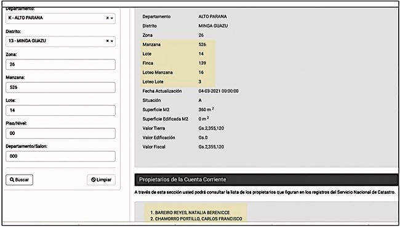Select the Loteo Manzana value 16
400x227 pixels.
tap(201, 72)
